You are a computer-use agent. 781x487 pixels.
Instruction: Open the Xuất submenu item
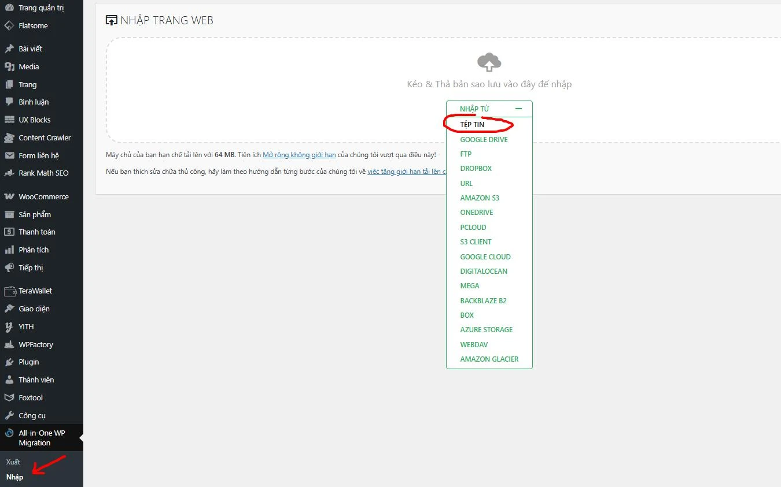coord(13,462)
